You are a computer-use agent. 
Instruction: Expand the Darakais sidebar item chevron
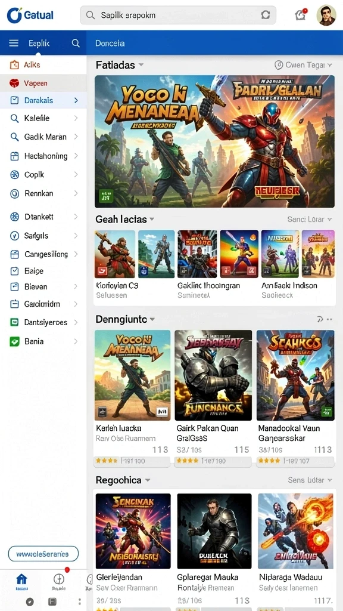(x=76, y=100)
